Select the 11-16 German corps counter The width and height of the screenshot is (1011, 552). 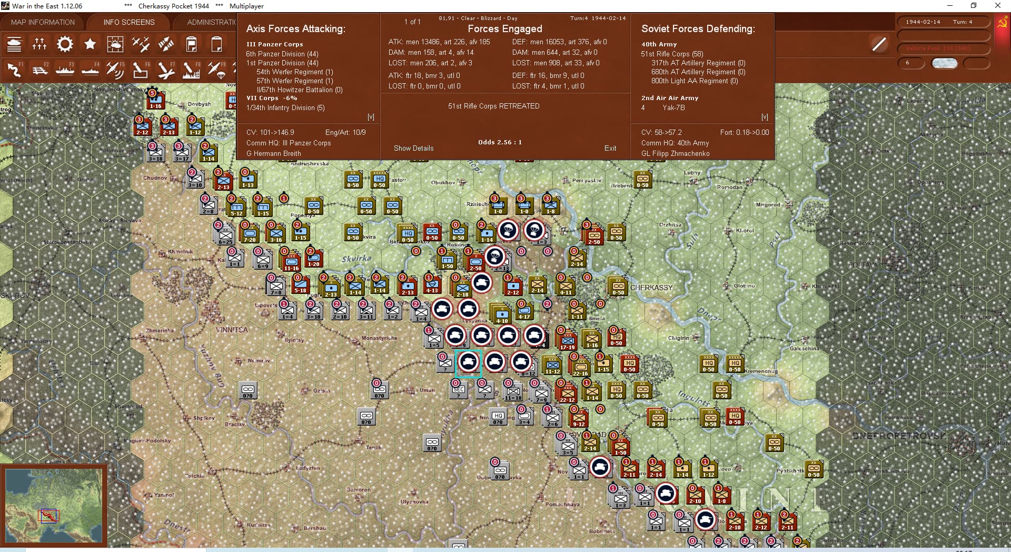pos(291,261)
